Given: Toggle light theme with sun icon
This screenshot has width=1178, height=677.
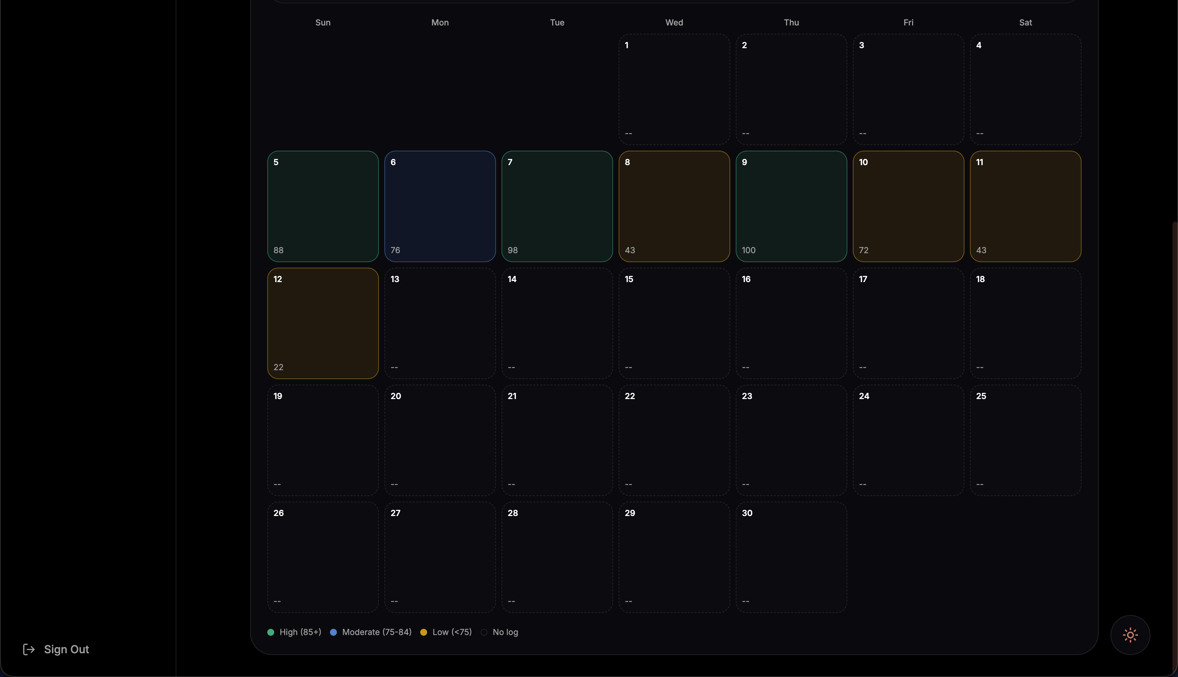Looking at the screenshot, I should (1130, 635).
